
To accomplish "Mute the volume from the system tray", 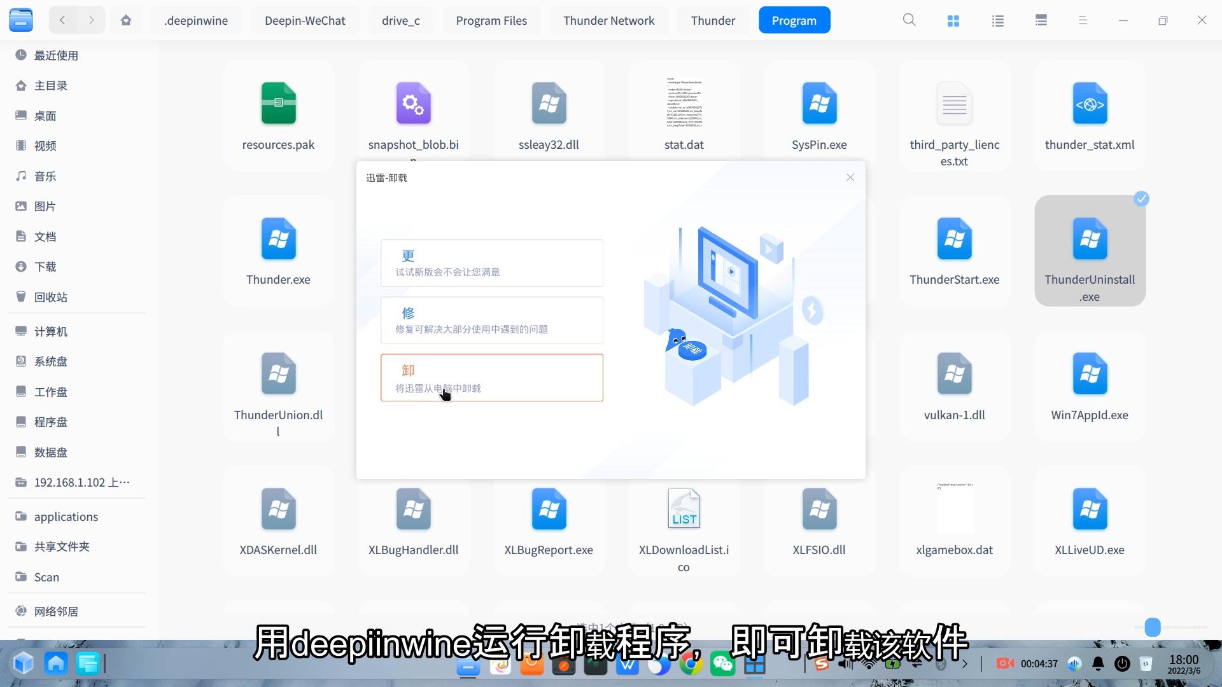I will pos(845,663).
